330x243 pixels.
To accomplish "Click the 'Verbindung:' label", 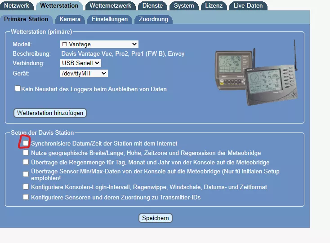I will 28,63.
